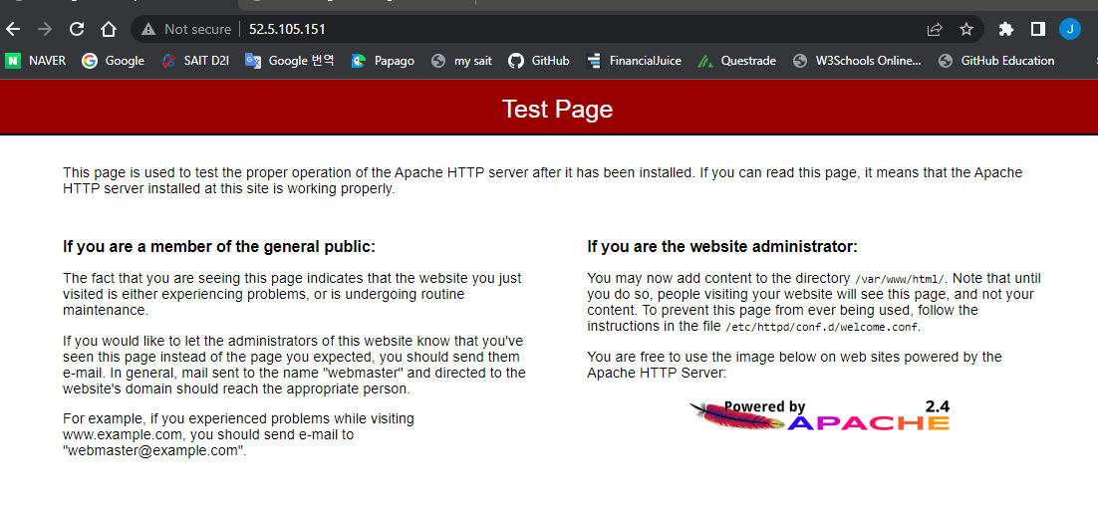Open the GitHub bookmark

coord(538,61)
